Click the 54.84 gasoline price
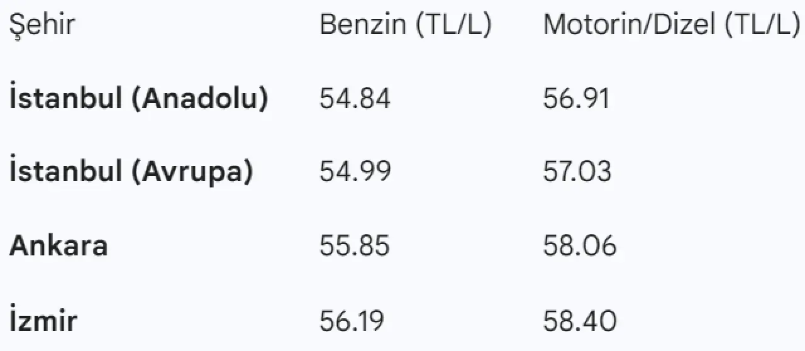This screenshot has width=805, height=351. pyautogui.click(x=355, y=99)
